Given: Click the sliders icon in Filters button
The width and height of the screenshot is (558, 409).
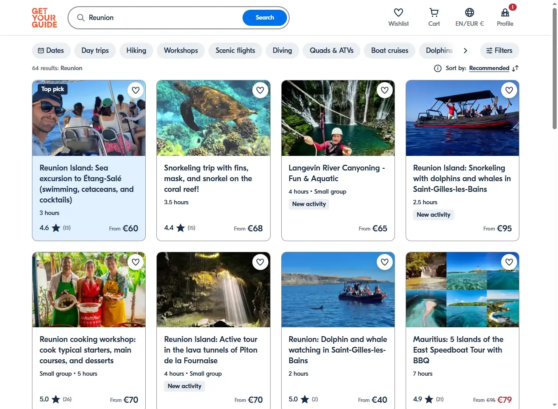Looking at the screenshot, I should point(489,51).
